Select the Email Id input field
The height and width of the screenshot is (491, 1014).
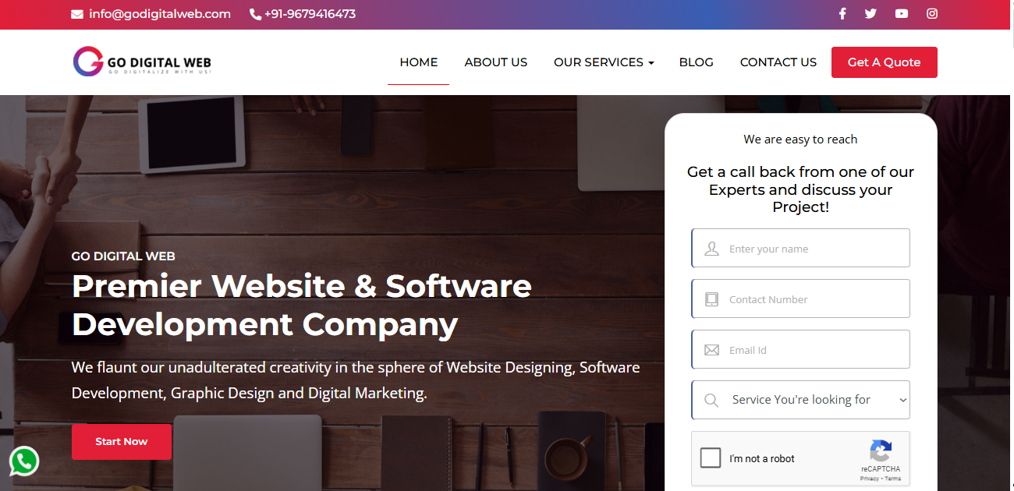click(801, 349)
